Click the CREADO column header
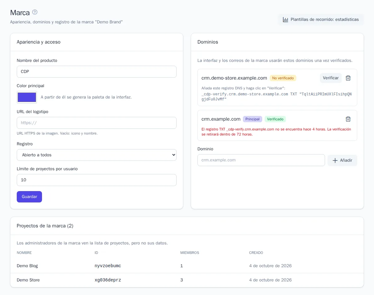The image size is (374, 295). (256, 253)
